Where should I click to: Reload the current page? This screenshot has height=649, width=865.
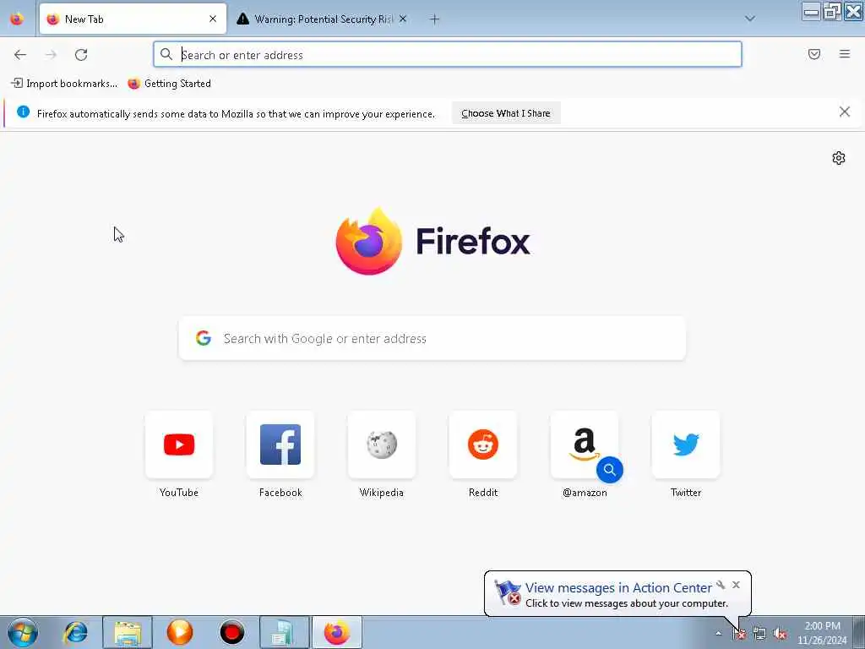click(x=81, y=55)
